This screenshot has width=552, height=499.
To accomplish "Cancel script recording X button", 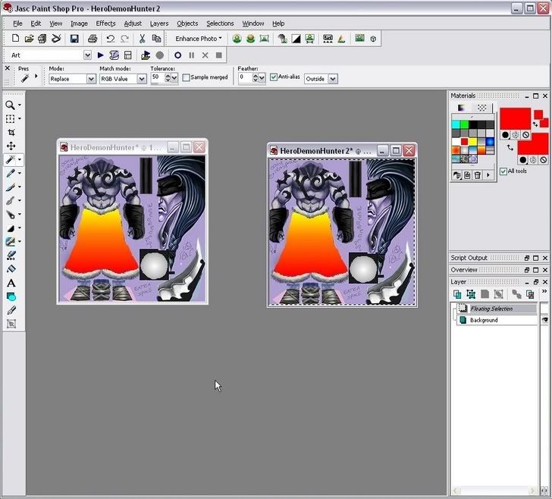I will coord(205,55).
